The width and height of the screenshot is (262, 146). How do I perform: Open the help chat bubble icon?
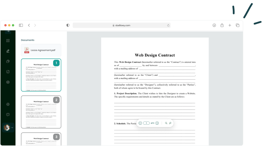pyautogui.click(x=8, y=114)
